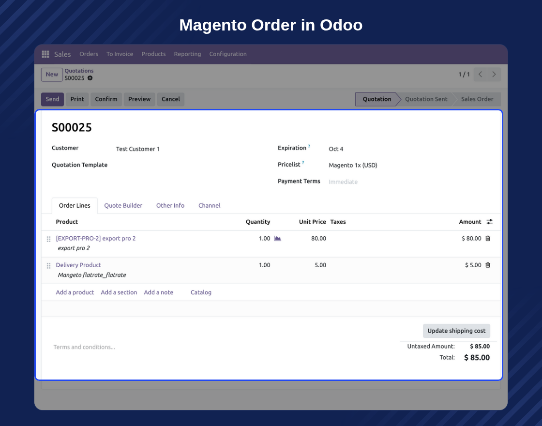Click the Print button
Image resolution: width=542 pixels, height=426 pixels.
[x=77, y=99]
